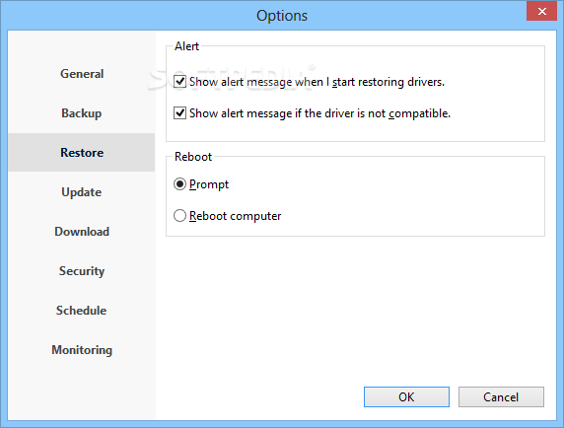Click the Options title bar text
The height and width of the screenshot is (428, 564).
click(x=282, y=16)
